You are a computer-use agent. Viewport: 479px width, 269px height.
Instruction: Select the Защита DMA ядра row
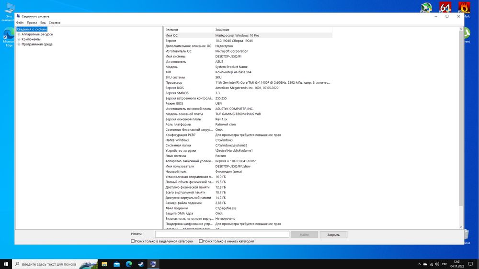pyautogui.click(x=248, y=213)
